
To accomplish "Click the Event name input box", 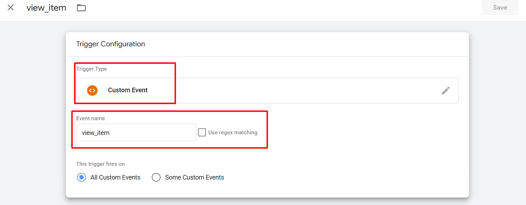I will pos(136,133).
